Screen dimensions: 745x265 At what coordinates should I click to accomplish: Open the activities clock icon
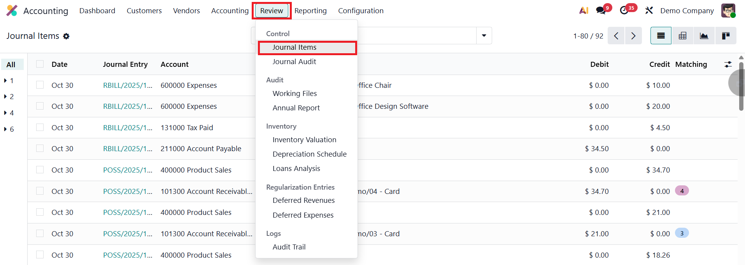click(624, 10)
